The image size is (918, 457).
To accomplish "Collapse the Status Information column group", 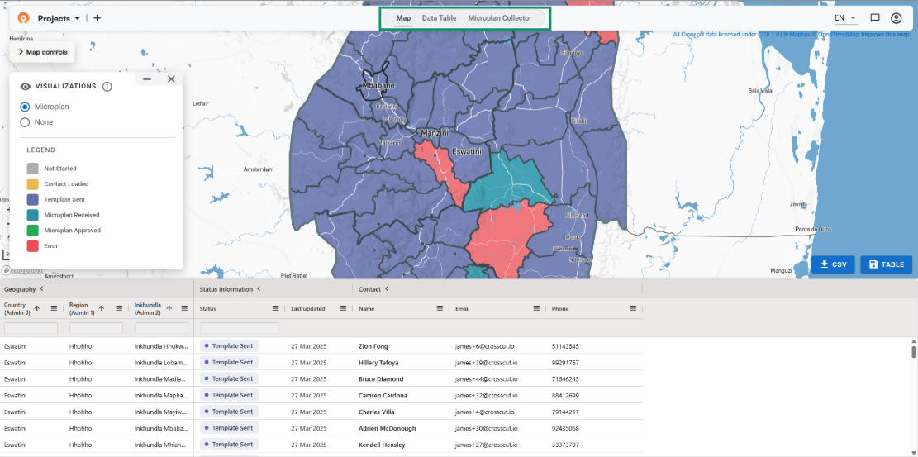I will (x=259, y=289).
